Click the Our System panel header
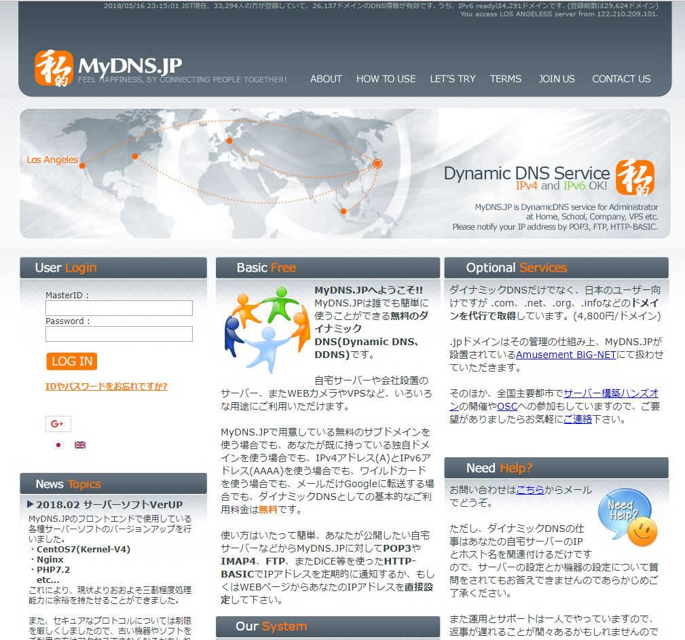The image size is (685, 640). point(328,626)
